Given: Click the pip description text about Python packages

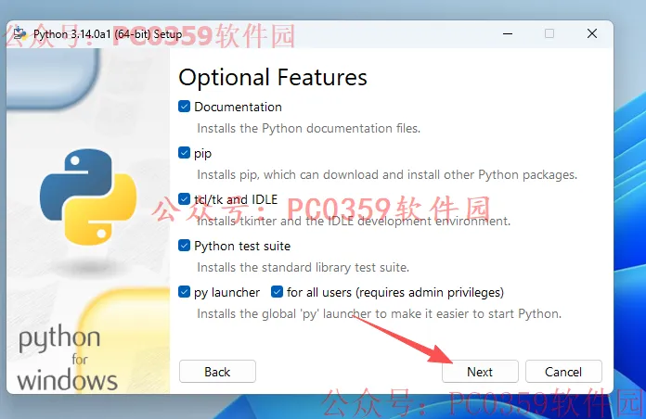Looking at the screenshot, I should [387, 175].
